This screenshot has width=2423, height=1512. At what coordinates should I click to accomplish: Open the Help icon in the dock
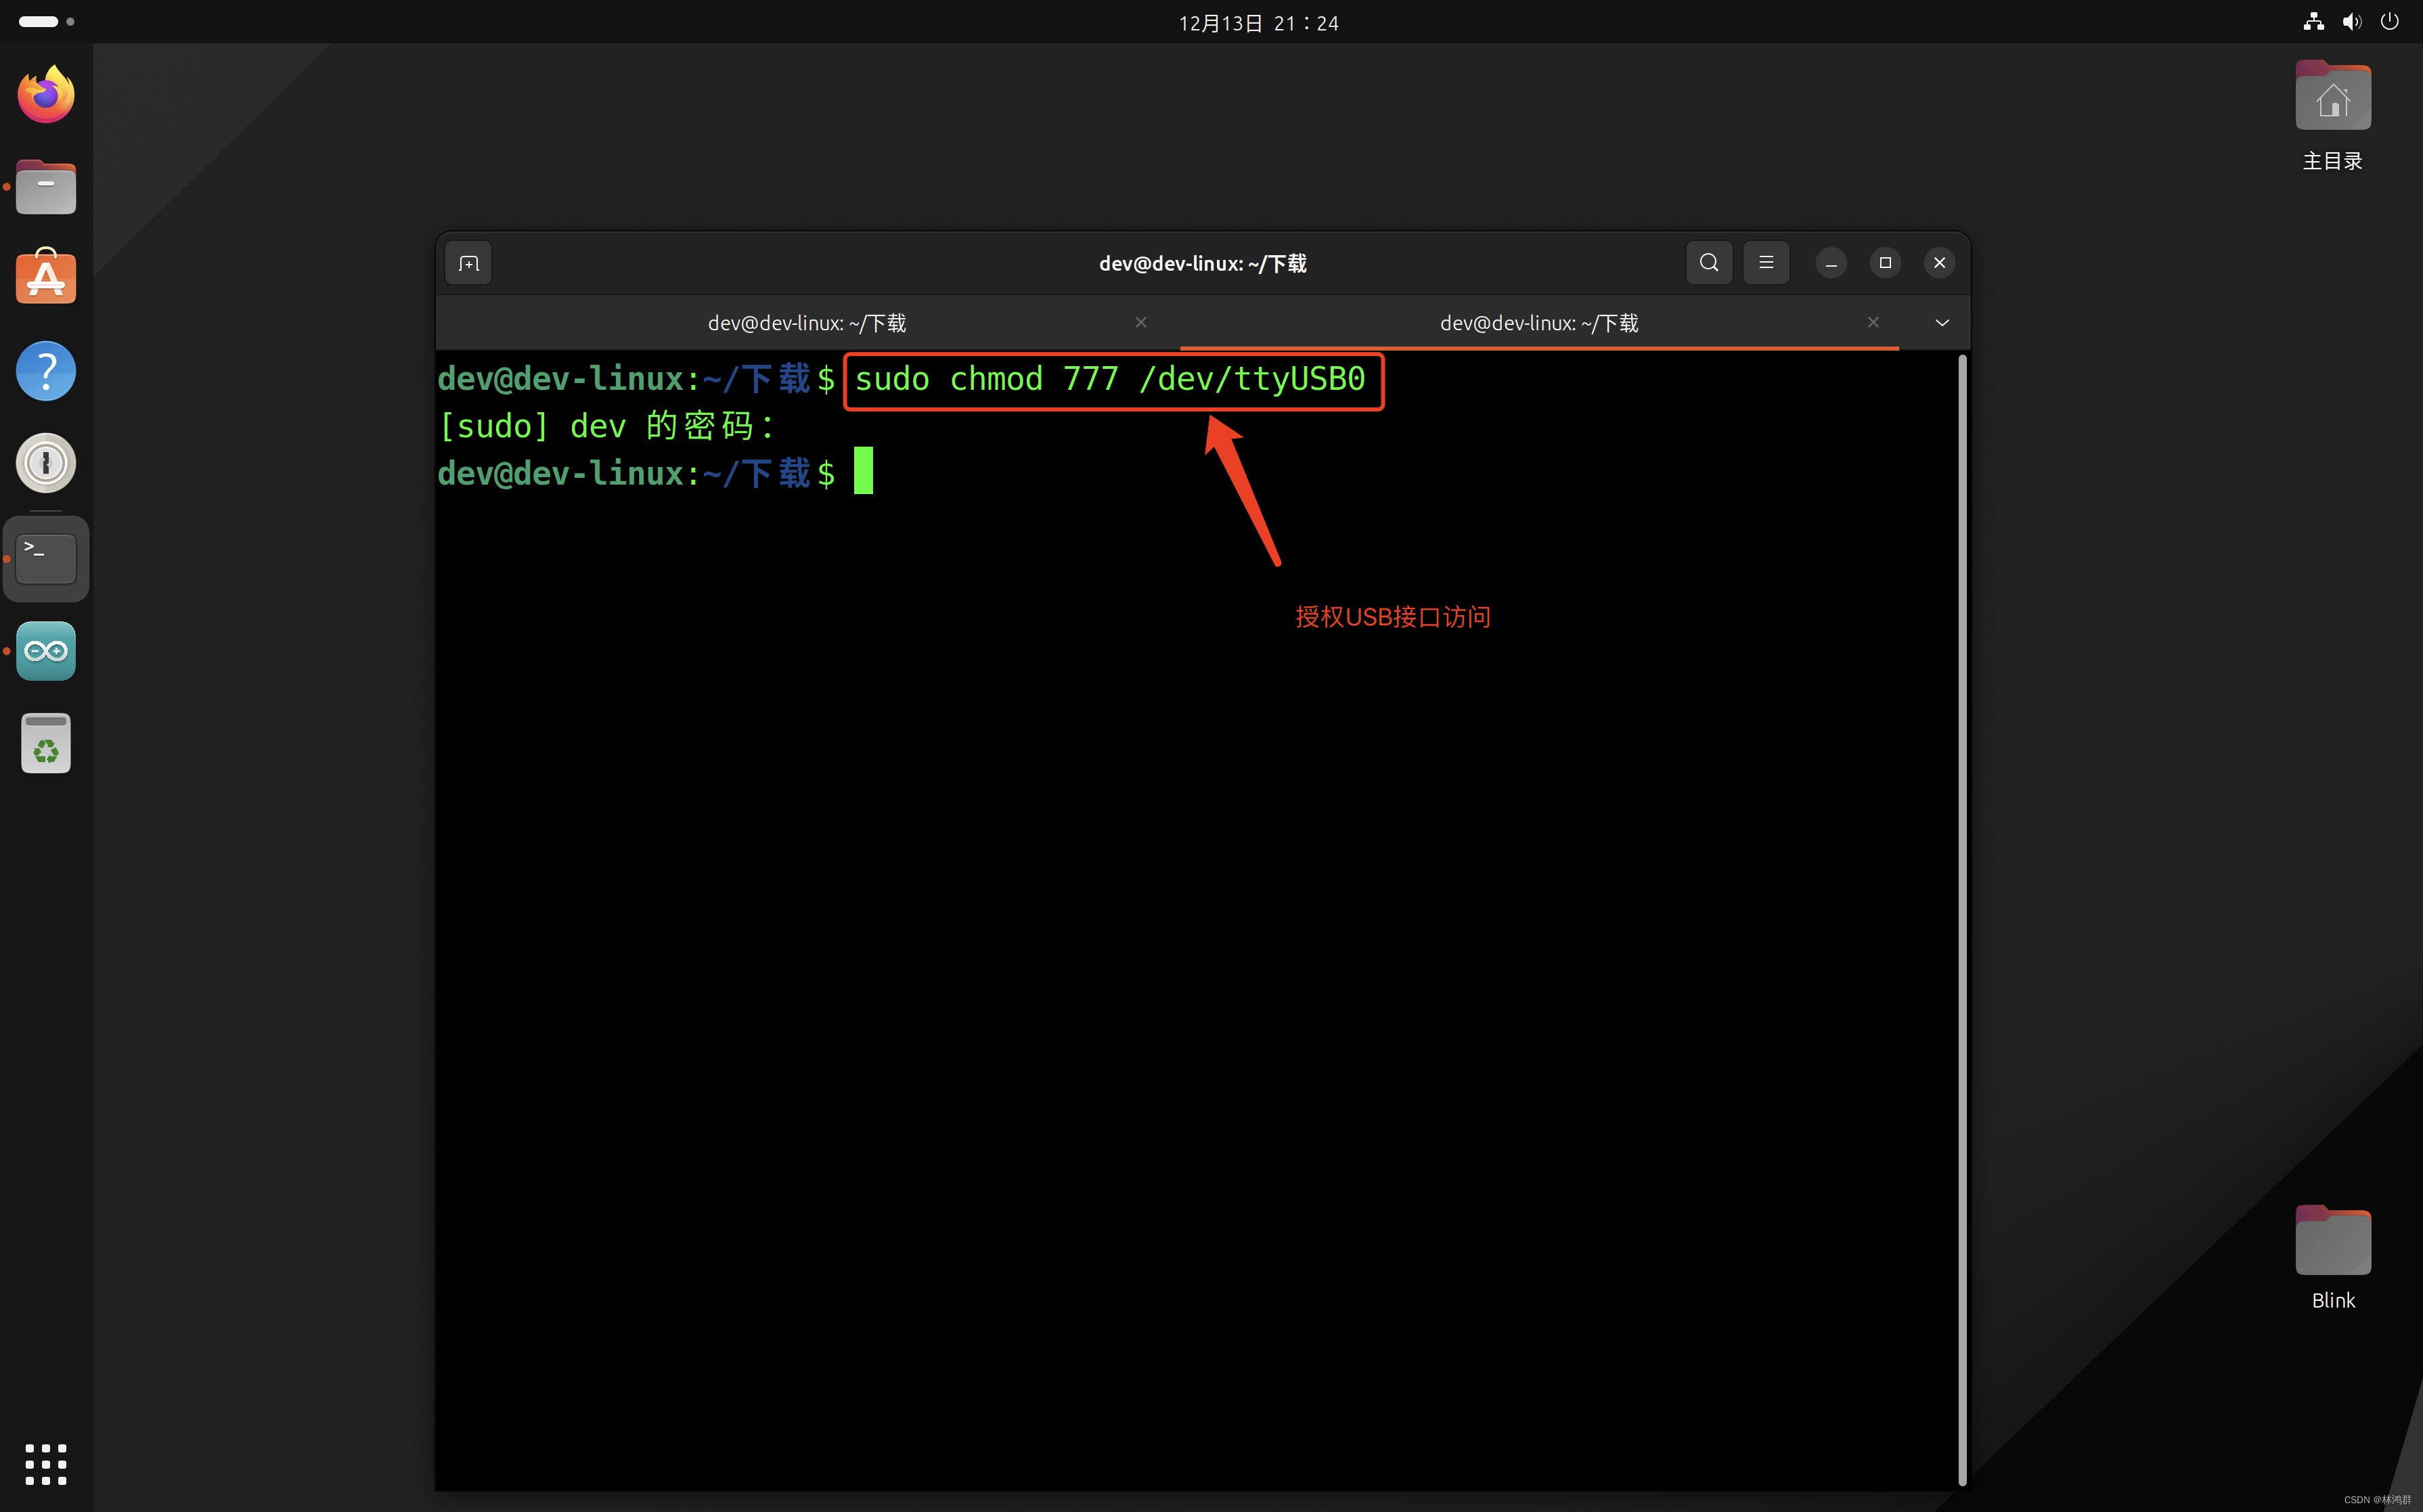coord(46,371)
